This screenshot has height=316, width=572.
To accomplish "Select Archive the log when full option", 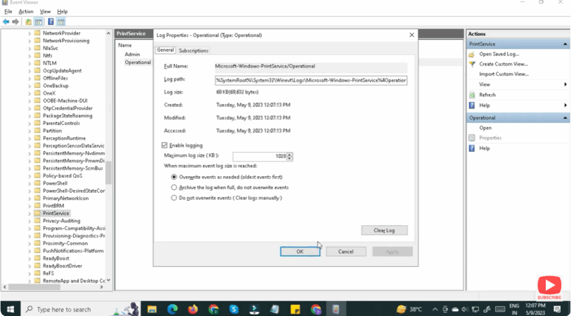I will [174, 187].
